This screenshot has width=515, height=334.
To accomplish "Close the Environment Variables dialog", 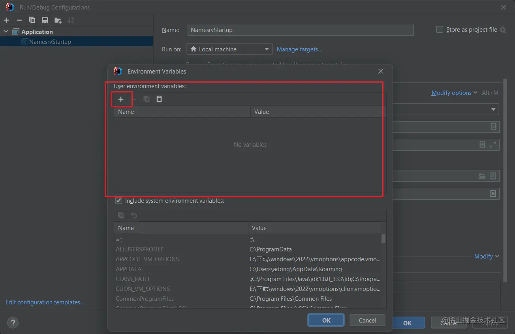I will [381, 71].
